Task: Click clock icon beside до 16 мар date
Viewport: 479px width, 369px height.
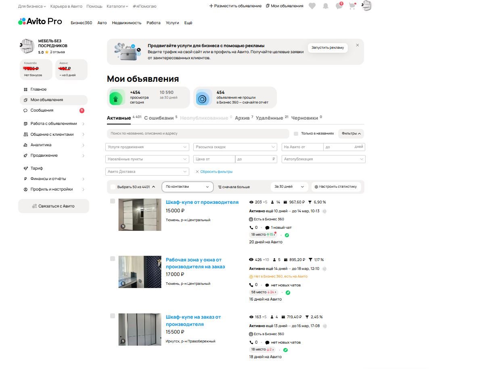Action: [325, 326]
